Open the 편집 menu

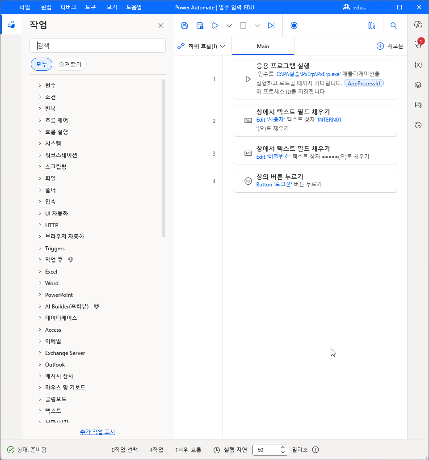coord(46,7)
